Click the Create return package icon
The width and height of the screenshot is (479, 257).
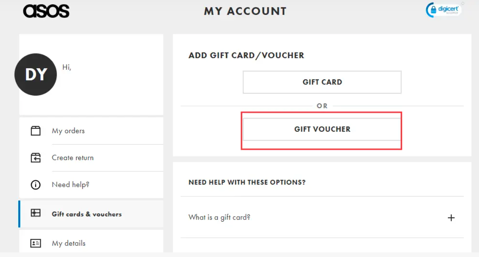pyautogui.click(x=36, y=158)
